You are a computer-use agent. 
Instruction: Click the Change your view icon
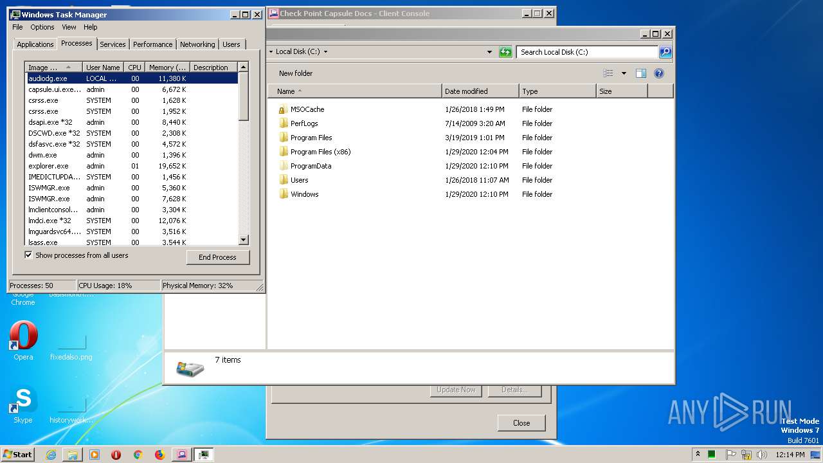coord(608,73)
